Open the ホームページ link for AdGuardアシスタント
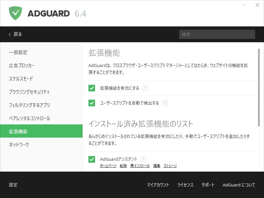This screenshot has width=264, height=198. coord(108,166)
